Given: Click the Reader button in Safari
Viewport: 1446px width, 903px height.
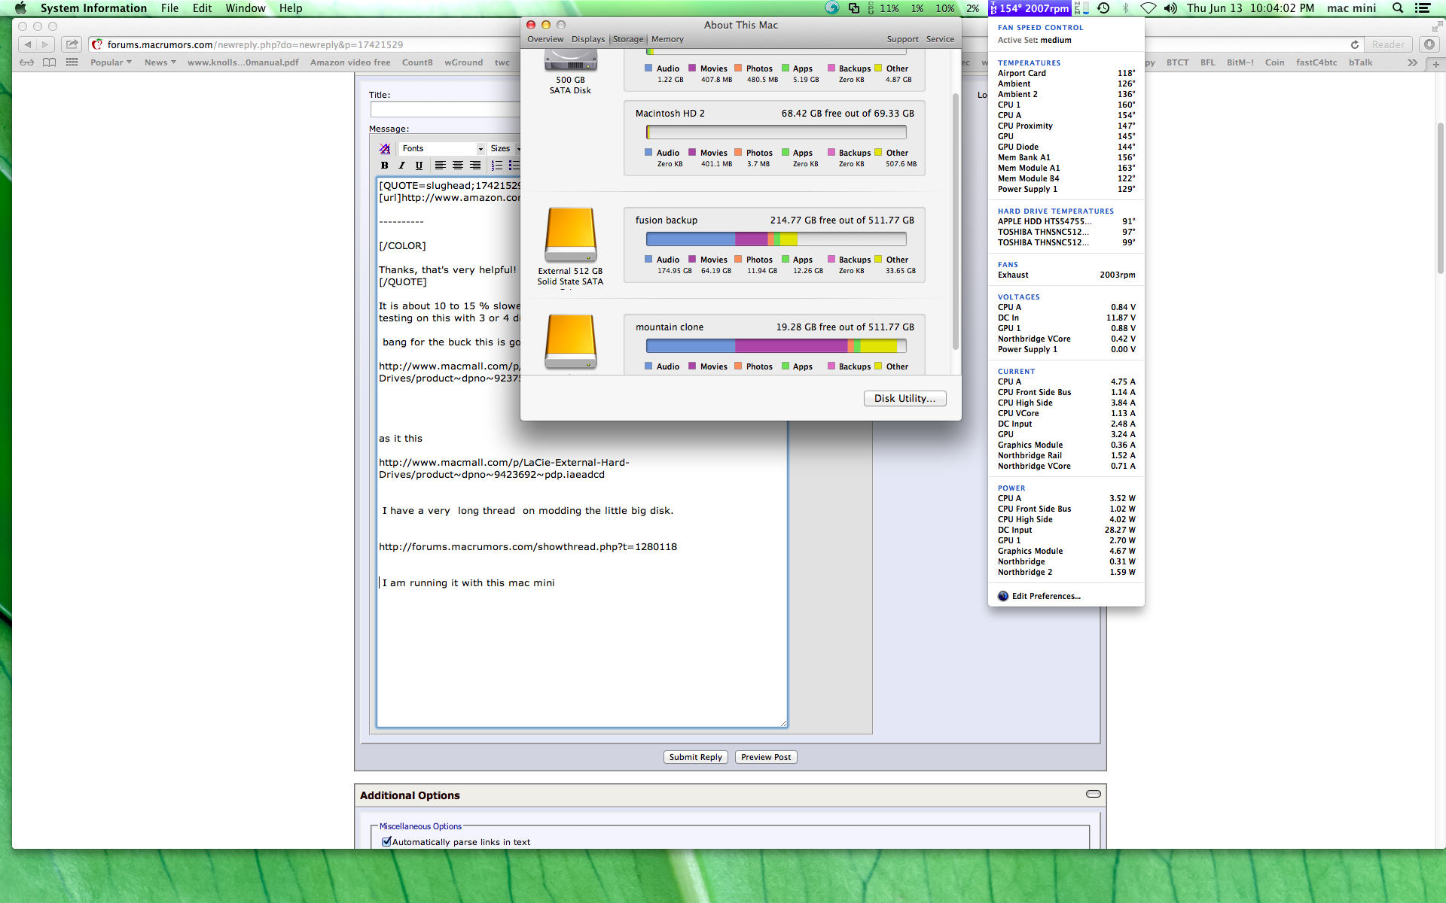Looking at the screenshot, I should click(1388, 44).
